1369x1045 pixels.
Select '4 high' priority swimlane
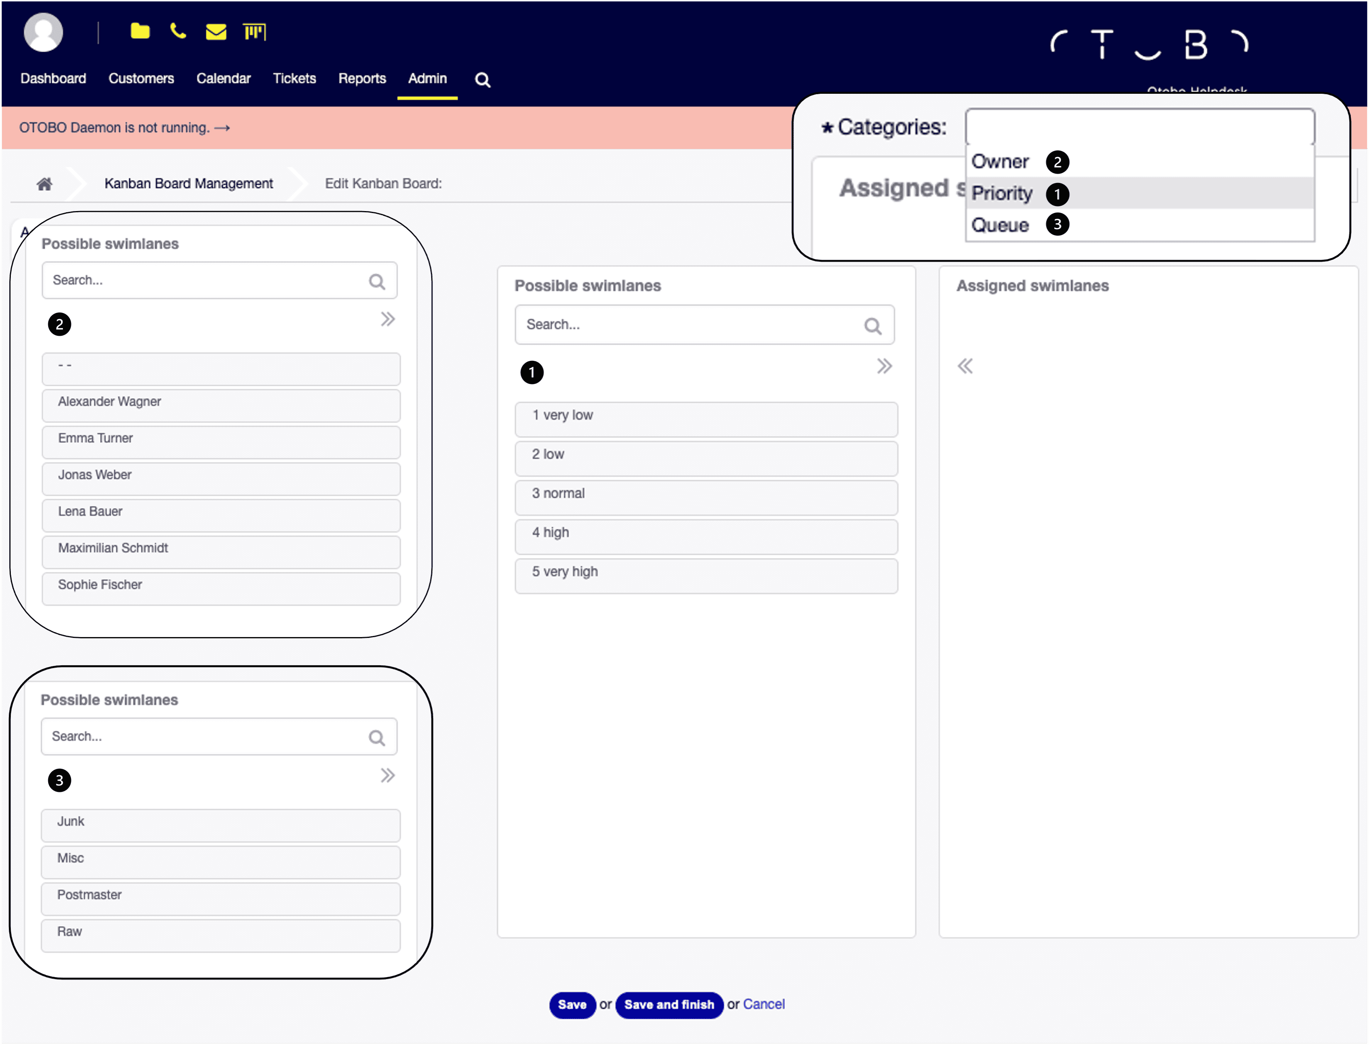tap(706, 537)
